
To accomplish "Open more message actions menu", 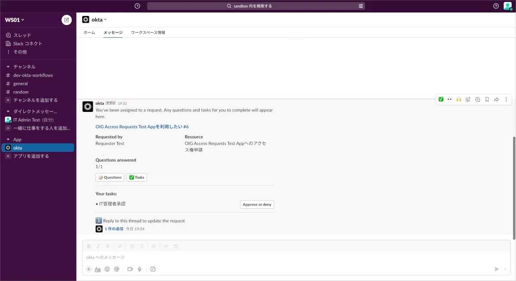I will (x=506, y=99).
